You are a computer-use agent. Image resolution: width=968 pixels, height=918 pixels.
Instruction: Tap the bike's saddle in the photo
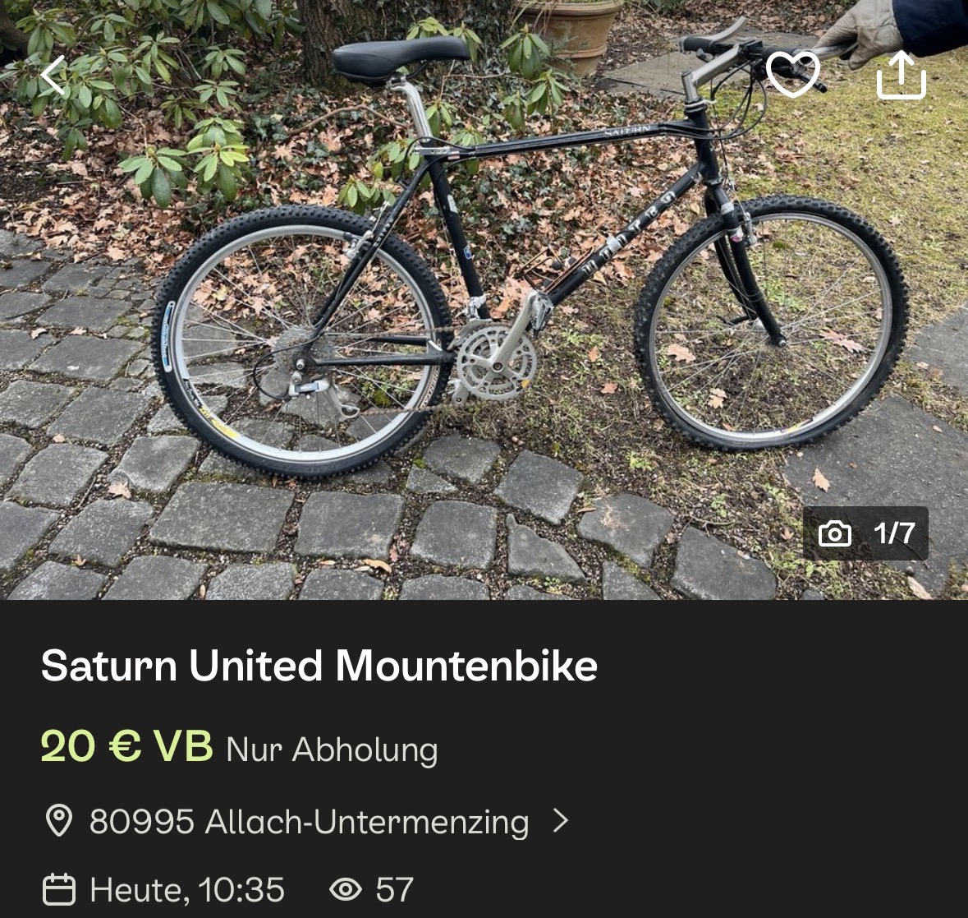point(400,58)
